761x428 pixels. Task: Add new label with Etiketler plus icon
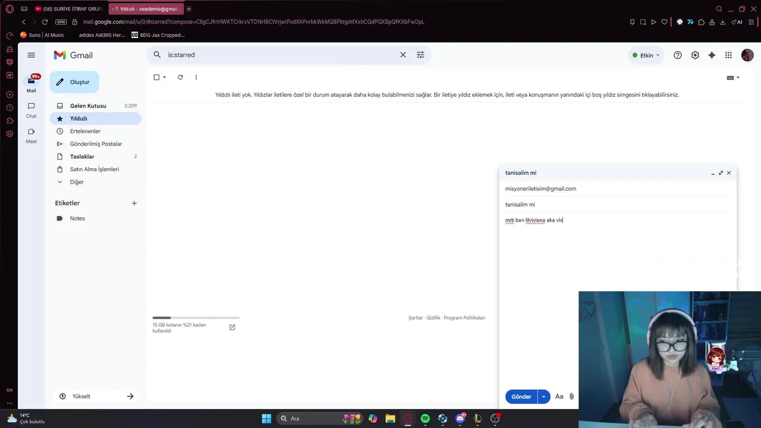pyautogui.click(x=134, y=203)
